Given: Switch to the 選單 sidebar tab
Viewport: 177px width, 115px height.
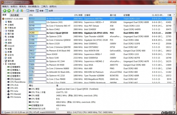Looking at the screenshot, I should click(x=4, y=15).
